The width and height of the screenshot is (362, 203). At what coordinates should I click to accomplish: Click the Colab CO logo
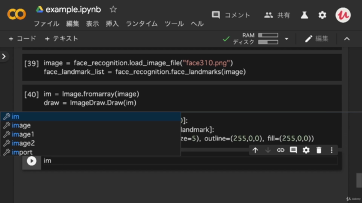coord(16,14)
